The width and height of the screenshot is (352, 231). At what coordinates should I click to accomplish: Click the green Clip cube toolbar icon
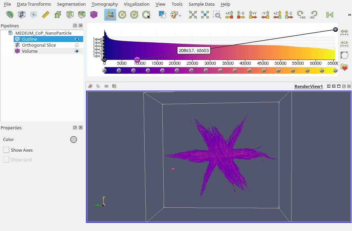click(70, 15)
